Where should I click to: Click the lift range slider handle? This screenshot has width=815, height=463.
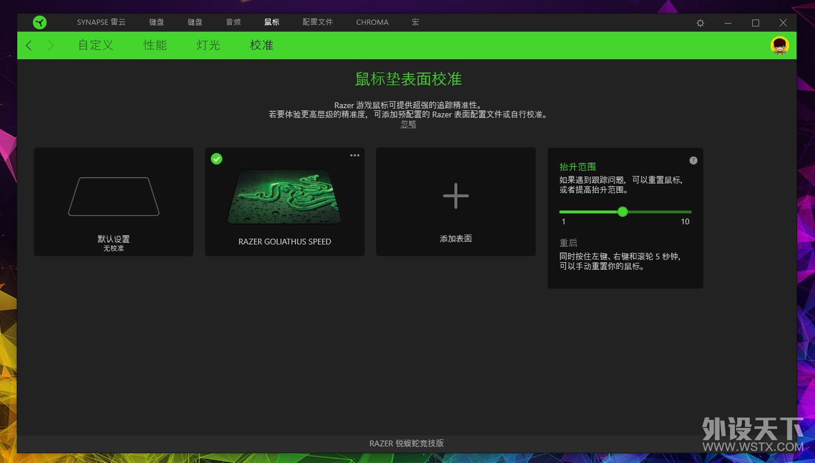tap(622, 212)
